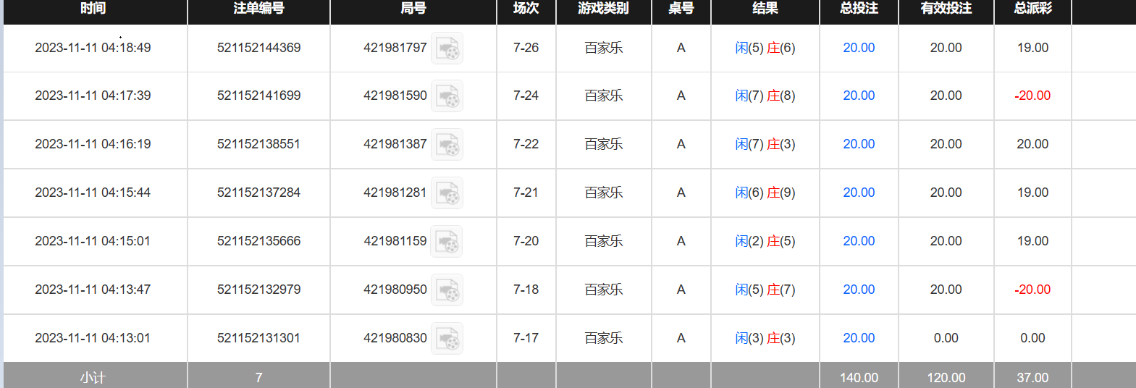Click result 闲(6) 庄(9)

click(765, 193)
